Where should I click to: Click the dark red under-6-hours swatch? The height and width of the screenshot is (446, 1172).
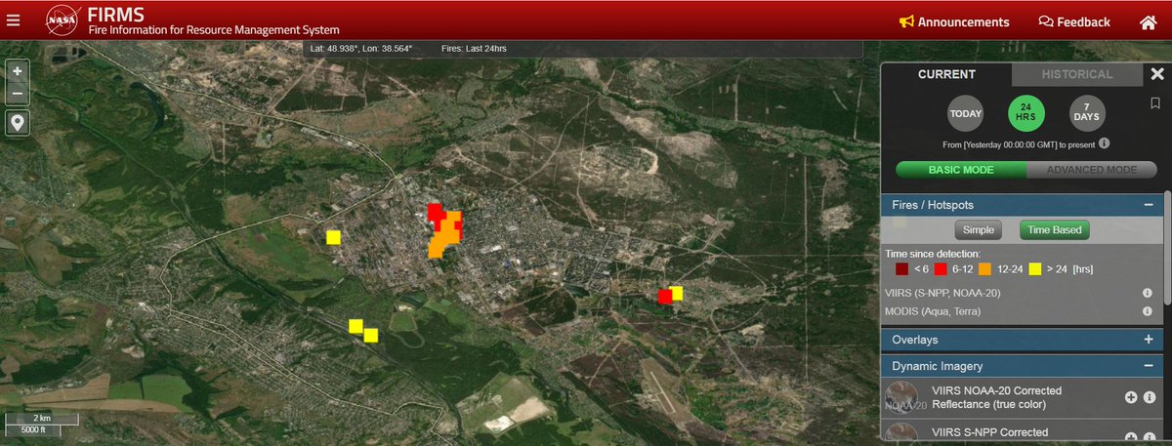click(902, 268)
